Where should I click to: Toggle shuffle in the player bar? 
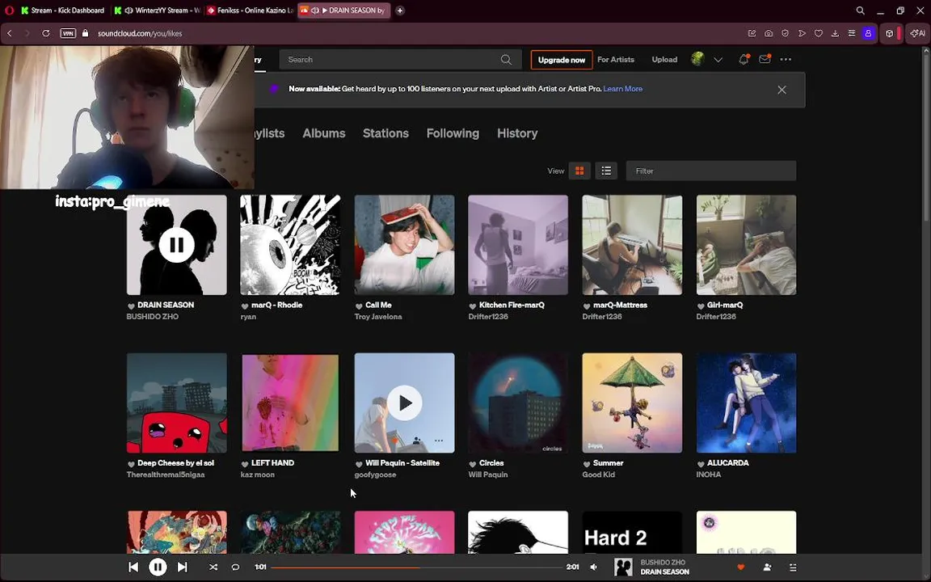tap(213, 567)
